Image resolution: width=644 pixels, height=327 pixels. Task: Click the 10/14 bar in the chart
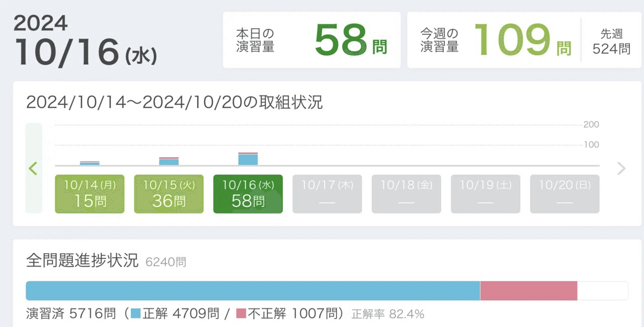tap(90, 163)
